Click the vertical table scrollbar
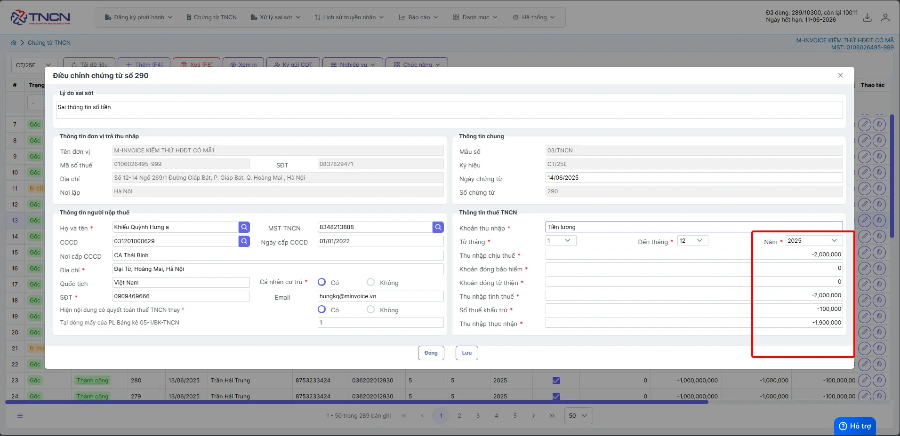This screenshot has width=900, height=436. [x=892, y=176]
